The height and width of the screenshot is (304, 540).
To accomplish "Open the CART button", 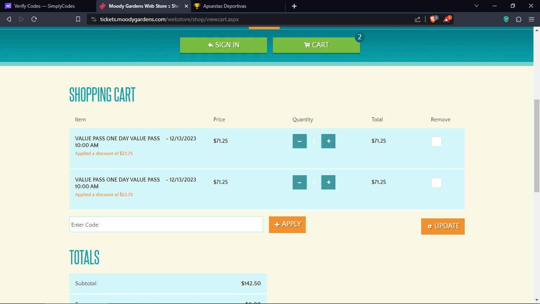I will (316, 45).
